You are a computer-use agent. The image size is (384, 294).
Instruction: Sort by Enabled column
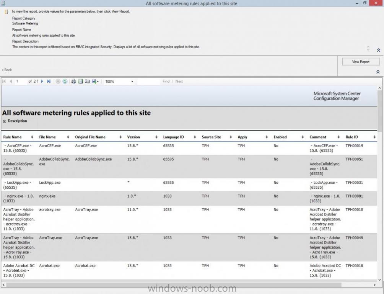303,137
